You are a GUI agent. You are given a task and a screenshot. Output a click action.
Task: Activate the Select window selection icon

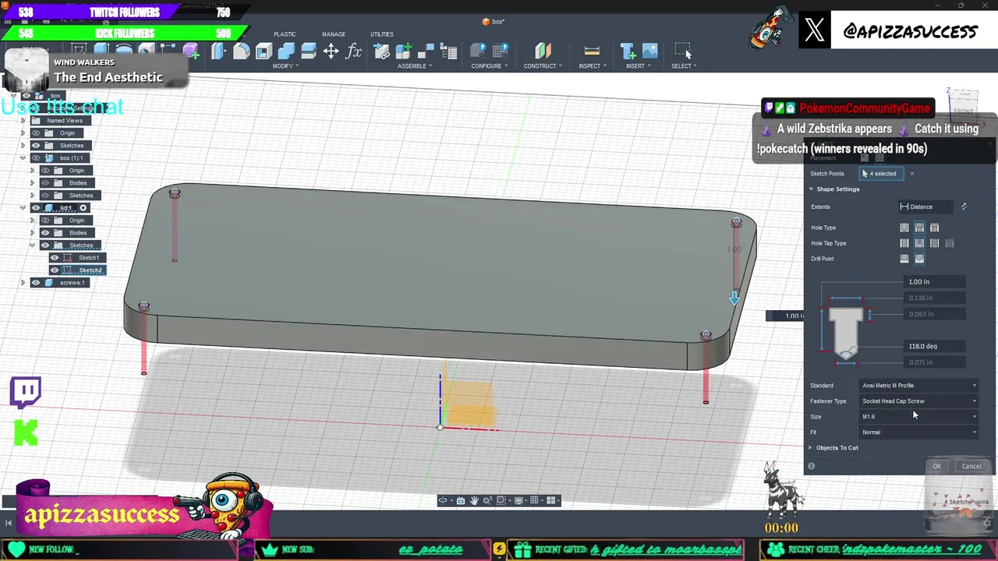[x=683, y=51]
